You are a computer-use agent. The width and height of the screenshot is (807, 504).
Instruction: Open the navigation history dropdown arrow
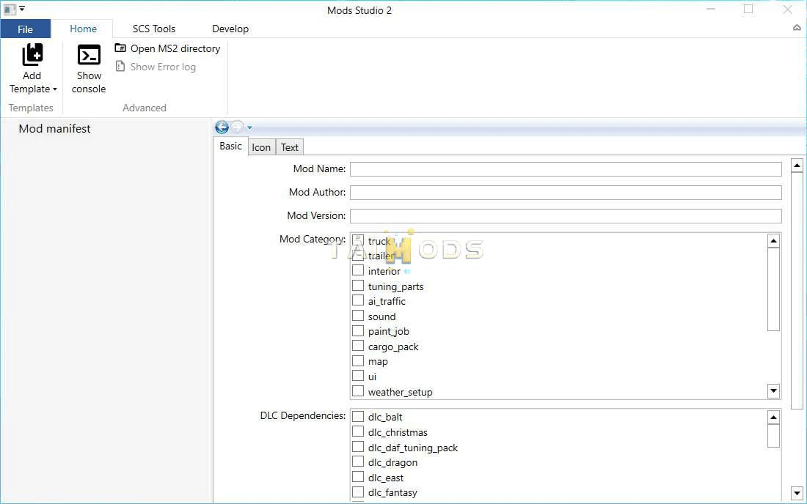point(249,127)
